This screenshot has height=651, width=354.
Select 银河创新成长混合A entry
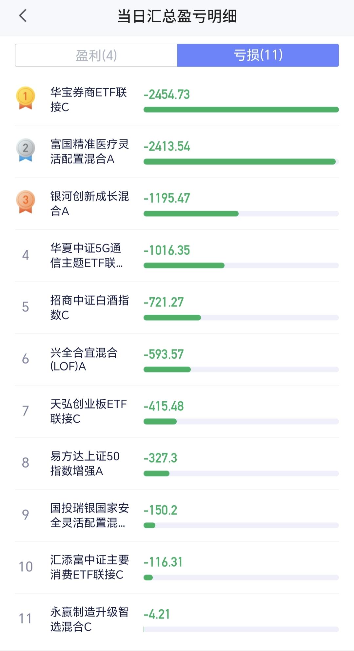pyautogui.click(x=89, y=203)
